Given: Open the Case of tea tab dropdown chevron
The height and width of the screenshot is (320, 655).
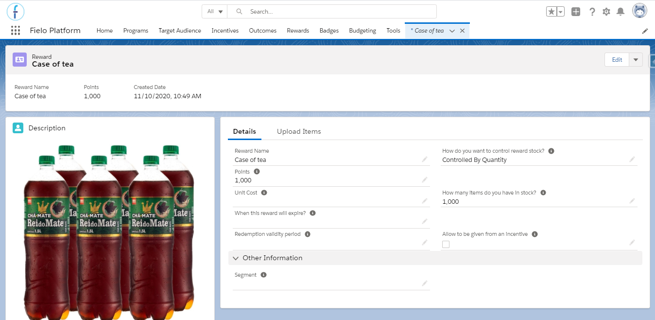Looking at the screenshot, I should (x=452, y=31).
